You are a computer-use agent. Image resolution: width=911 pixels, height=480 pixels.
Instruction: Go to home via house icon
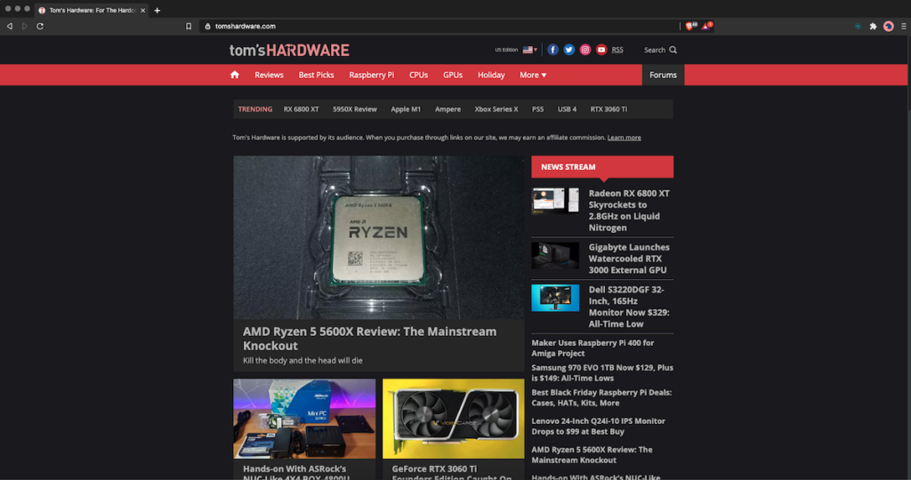tap(235, 75)
